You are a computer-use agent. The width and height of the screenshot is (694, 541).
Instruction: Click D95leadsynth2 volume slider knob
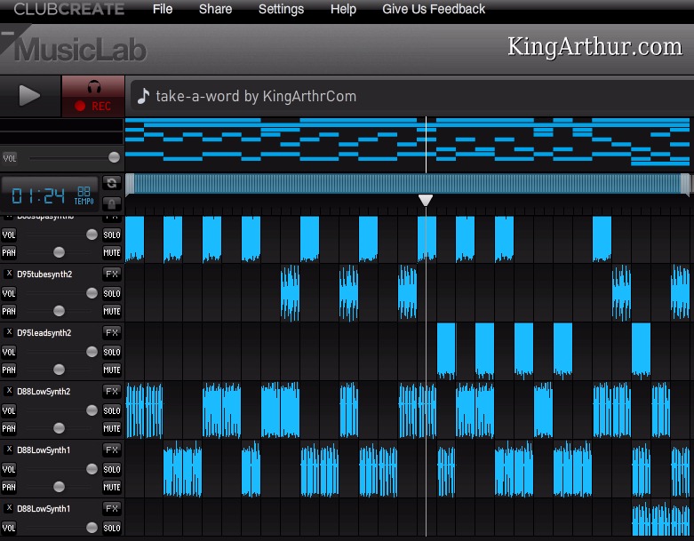point(92,352)
